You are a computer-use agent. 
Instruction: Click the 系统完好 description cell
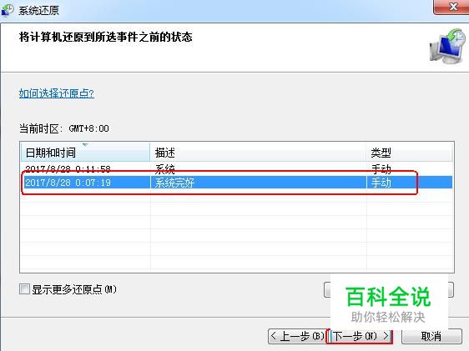click(174, 183)
